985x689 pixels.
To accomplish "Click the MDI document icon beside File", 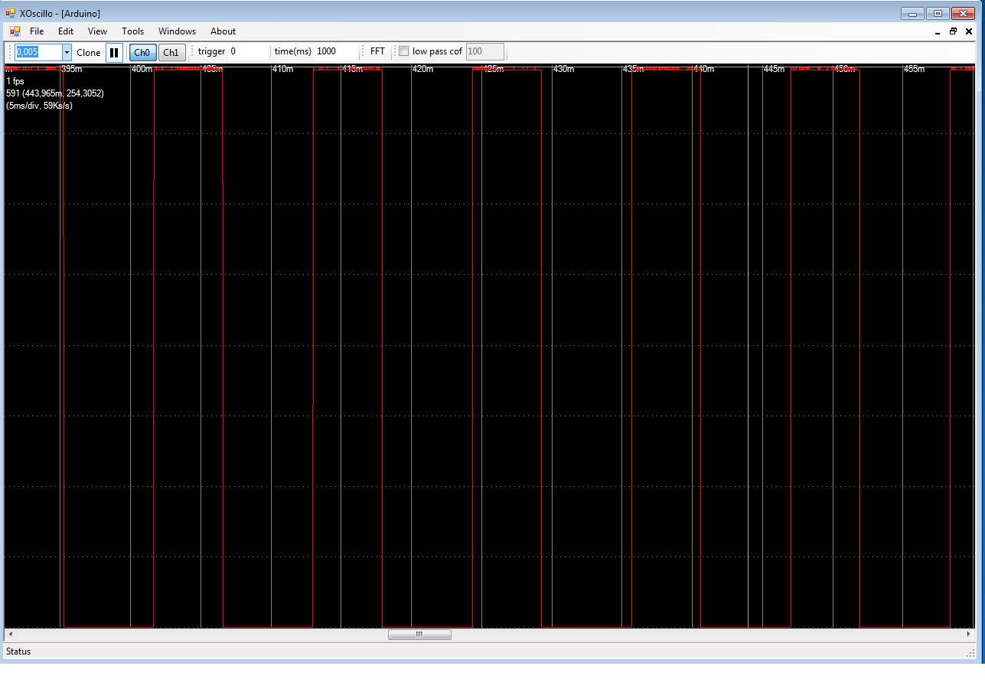I will (x=15, y=31).
